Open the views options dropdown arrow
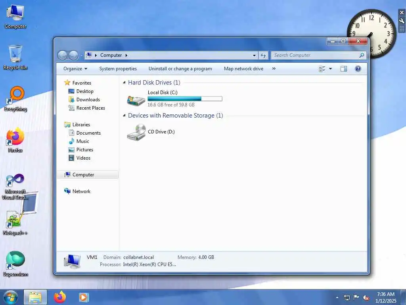406x305 pixels. (x=330, y=69)
